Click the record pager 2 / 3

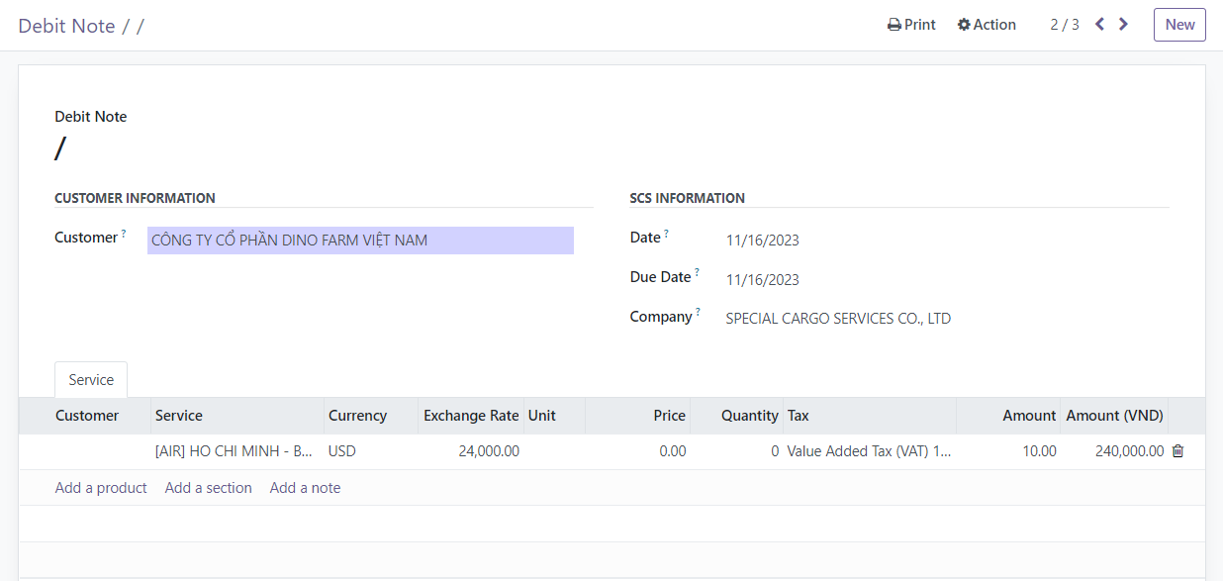point(1065,25)
